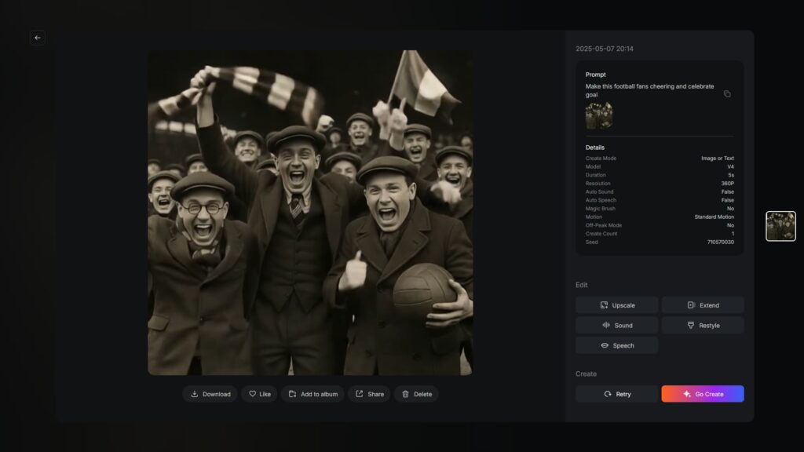
Task: Click the 2025-05-07 20:14 timestamp heading
Action: [605, 49]
